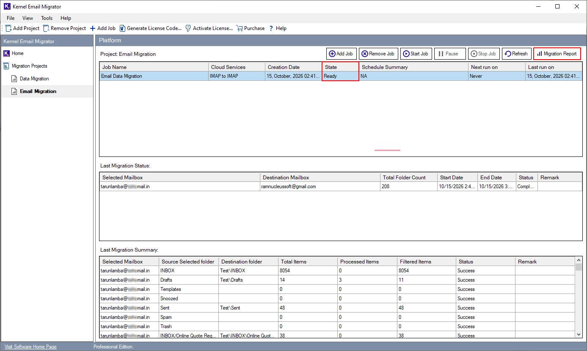Viewport: 587px width, 351px height.
Task: Click destination mailbox ramnucleussoft@gmail.com cell
Action: click(320, 186)
